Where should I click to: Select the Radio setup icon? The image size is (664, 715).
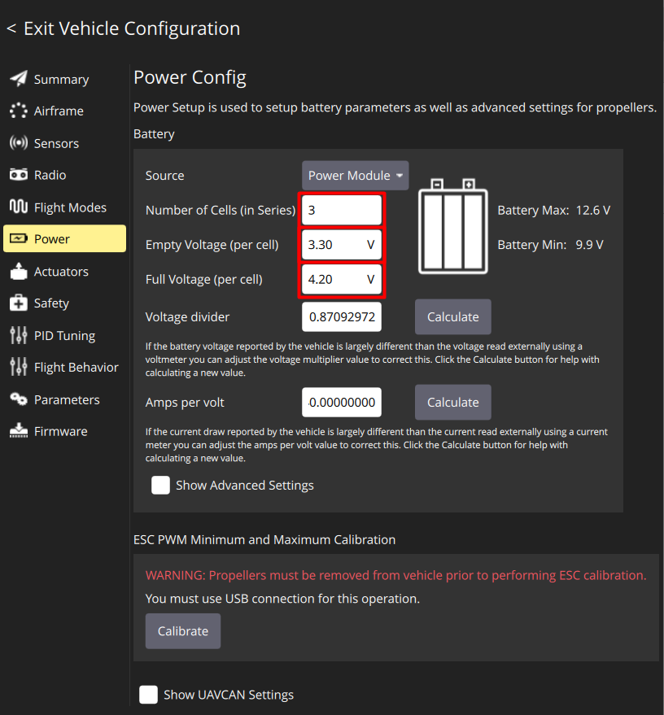coord(17,175)
